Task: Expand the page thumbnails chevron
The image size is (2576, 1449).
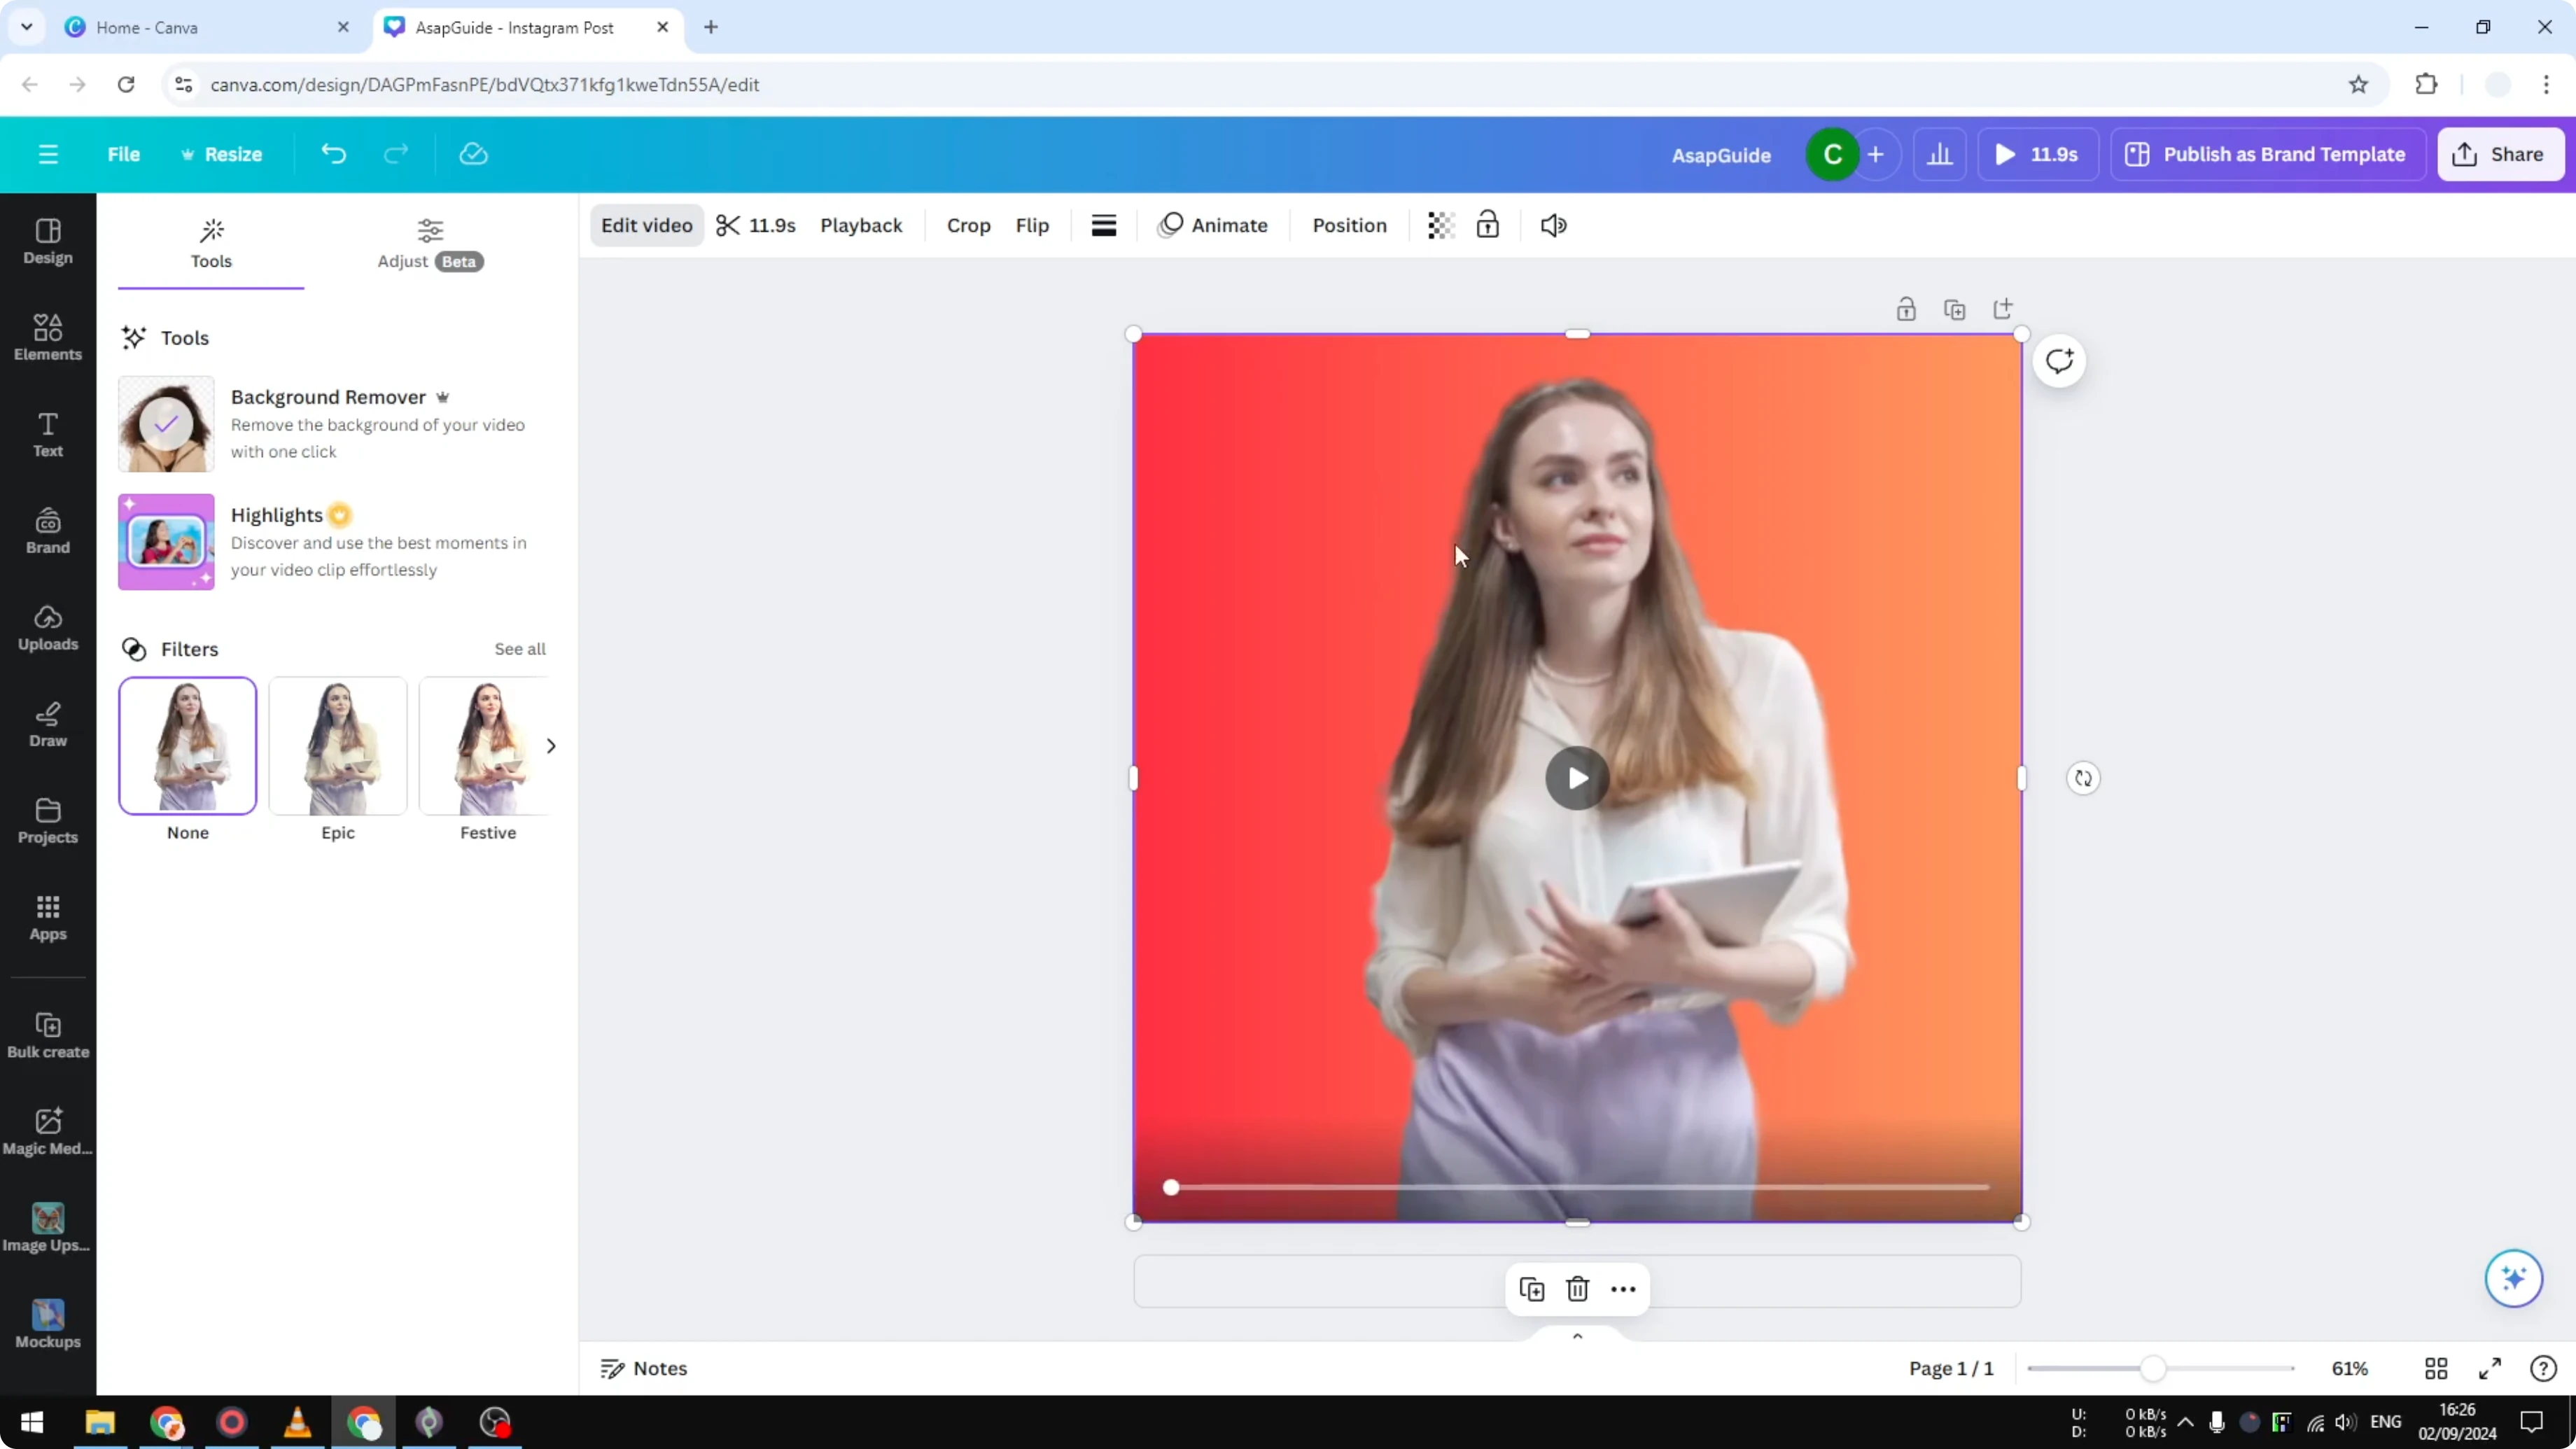Action: [1577, 1336]
